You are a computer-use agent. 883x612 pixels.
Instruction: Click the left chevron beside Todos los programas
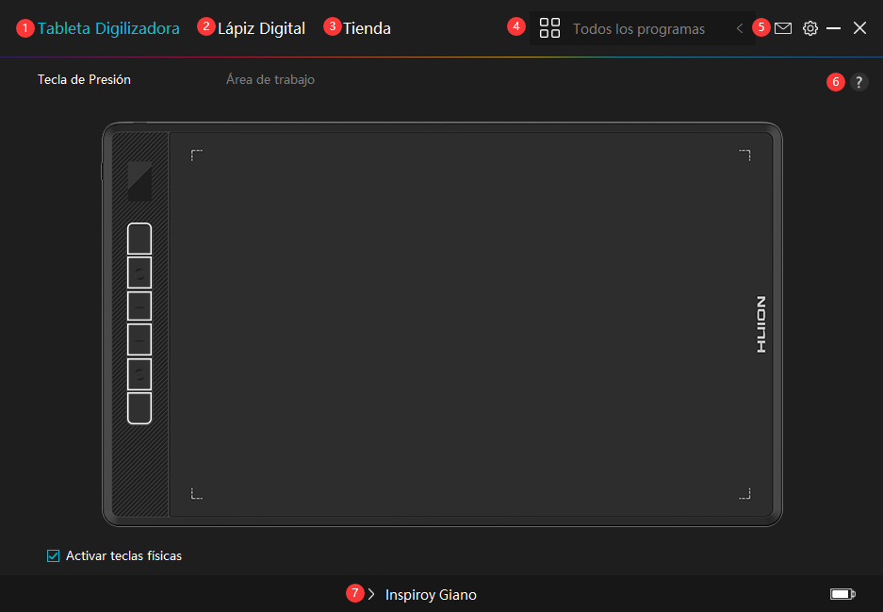[740, 29]
